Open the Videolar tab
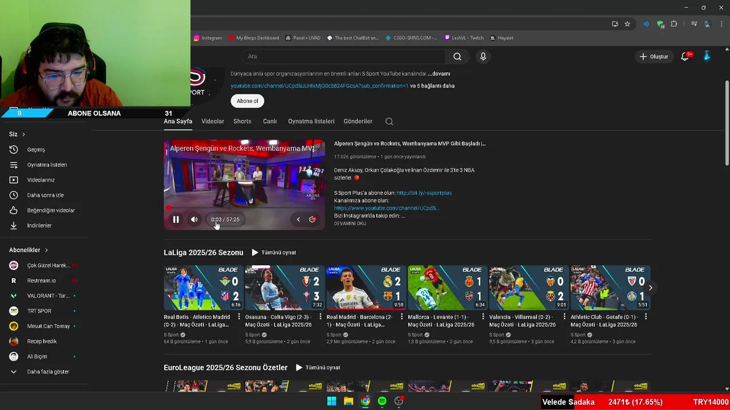730x410 pixels. (x=213, y=121)
